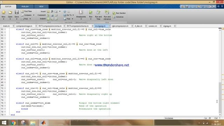The image size is (224, 126).
Task: Set breakpoint dash at line 56
Action: (5, 47)
